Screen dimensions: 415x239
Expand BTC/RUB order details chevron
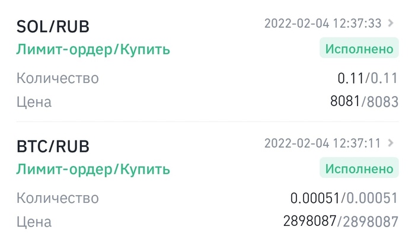[x=391, y=144]
